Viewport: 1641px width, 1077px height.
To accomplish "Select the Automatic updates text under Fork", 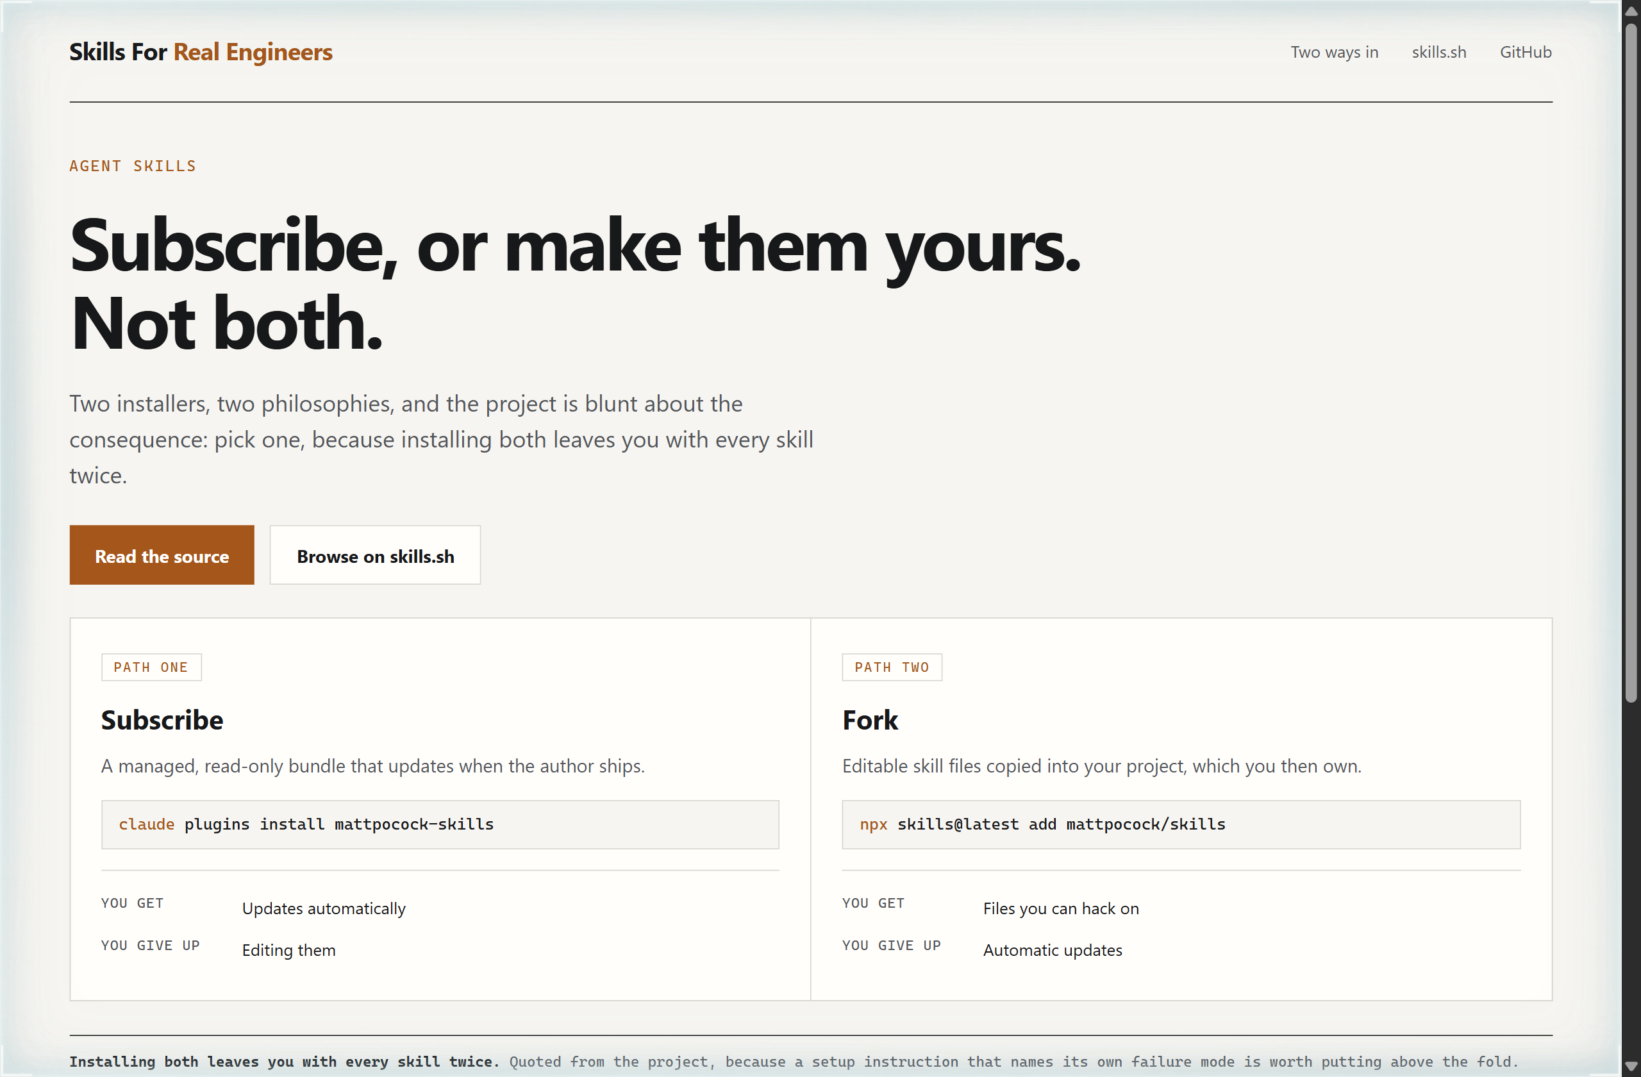I will (1052, 950).
